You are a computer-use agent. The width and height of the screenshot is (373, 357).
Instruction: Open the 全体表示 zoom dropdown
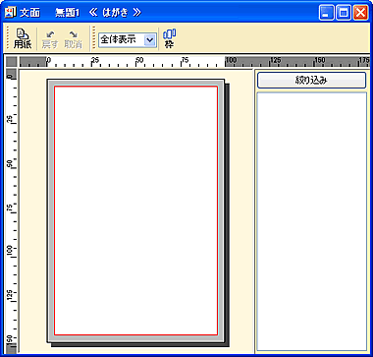pyautogui.click(x=150, y=40)
